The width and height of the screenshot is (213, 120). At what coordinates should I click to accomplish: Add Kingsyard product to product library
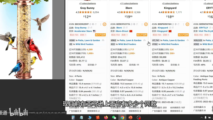[x=183, y=35]
